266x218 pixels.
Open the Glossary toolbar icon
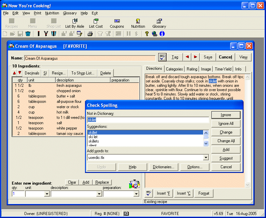159,23
